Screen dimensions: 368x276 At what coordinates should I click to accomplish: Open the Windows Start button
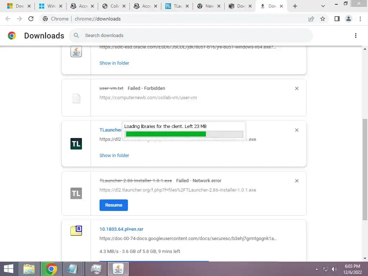pyautogui.click(x=9, y=269)
